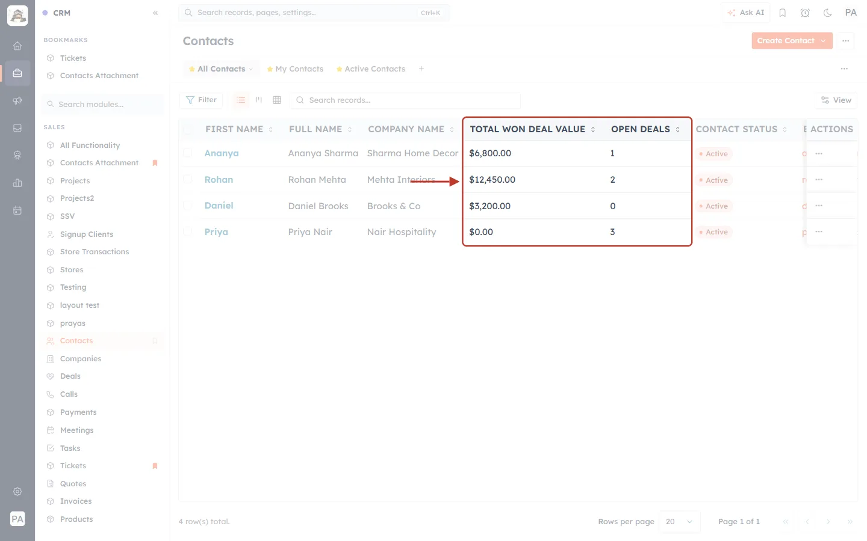
Task: Click the Ask AI button
Action: (745, 13)
